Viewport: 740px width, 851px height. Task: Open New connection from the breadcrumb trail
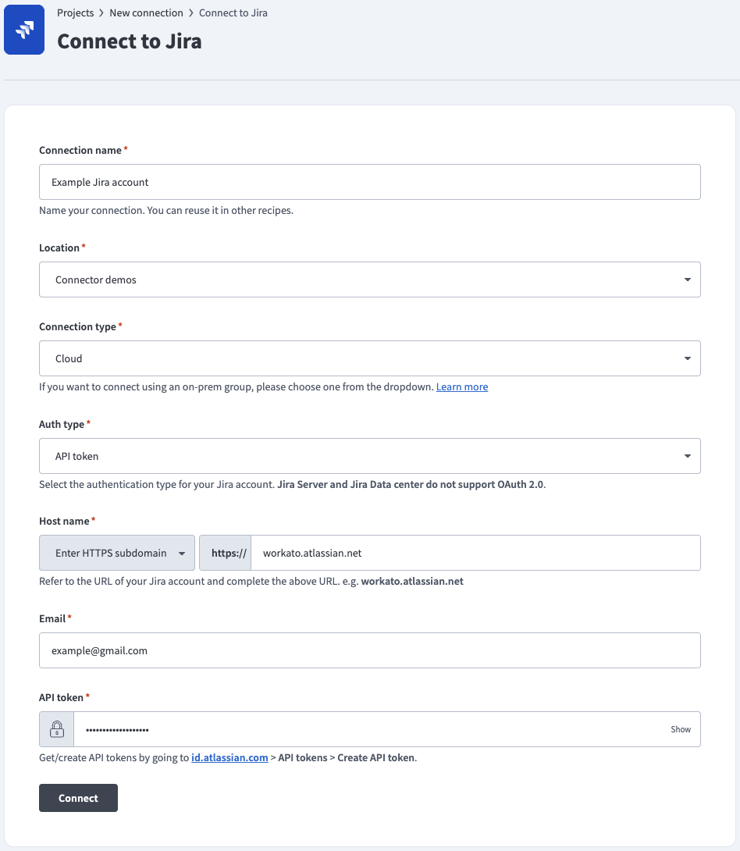[146, 12]
